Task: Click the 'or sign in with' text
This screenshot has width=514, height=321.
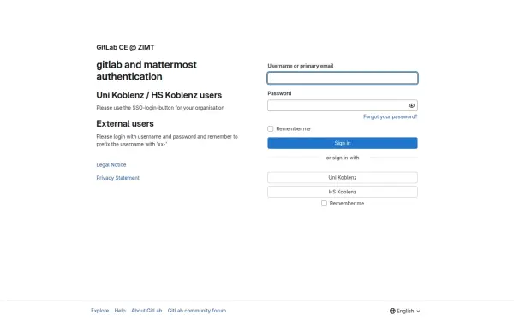Action: click(343, 158)
